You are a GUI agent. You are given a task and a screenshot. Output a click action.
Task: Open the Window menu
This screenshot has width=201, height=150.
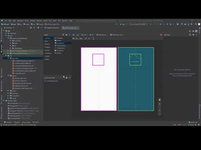click(65, 21)
